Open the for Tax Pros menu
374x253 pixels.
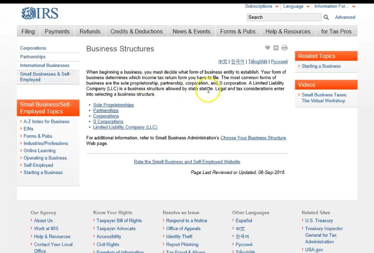(336, 31)
